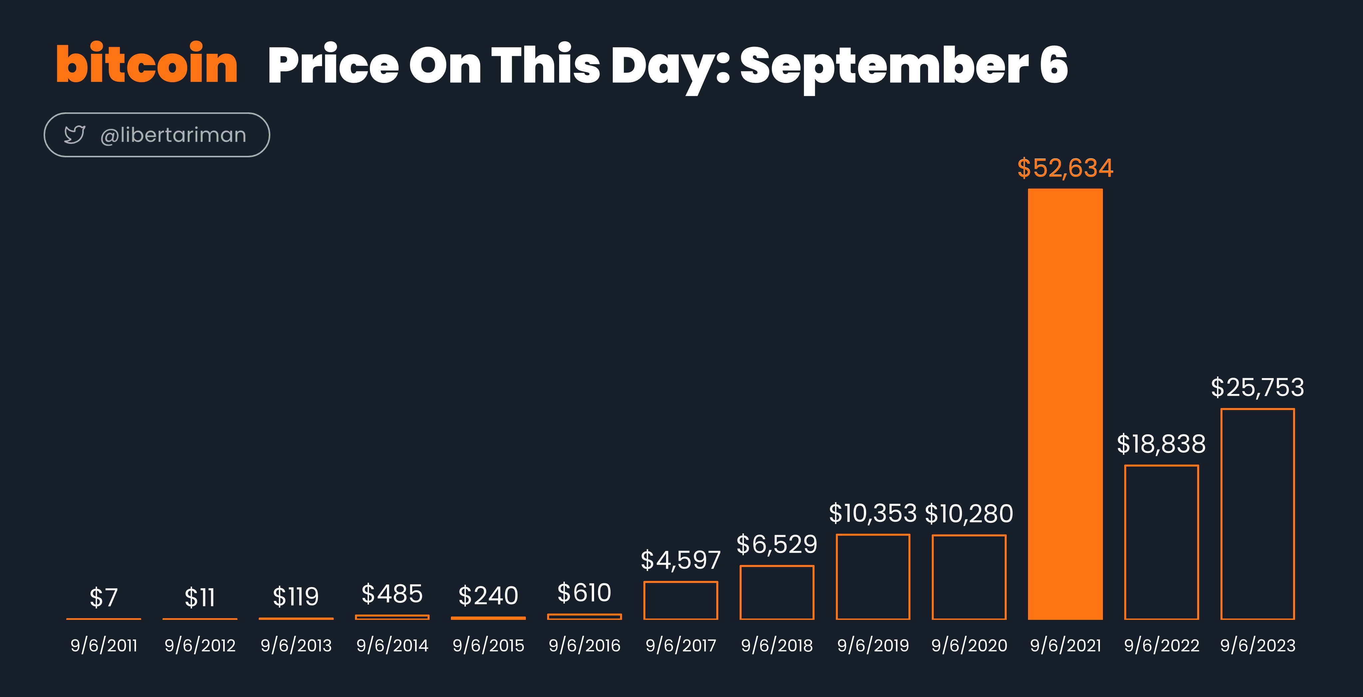Click the $25,753 value label
Screen dimensions: 1363x697
[x=1257, y=387]
